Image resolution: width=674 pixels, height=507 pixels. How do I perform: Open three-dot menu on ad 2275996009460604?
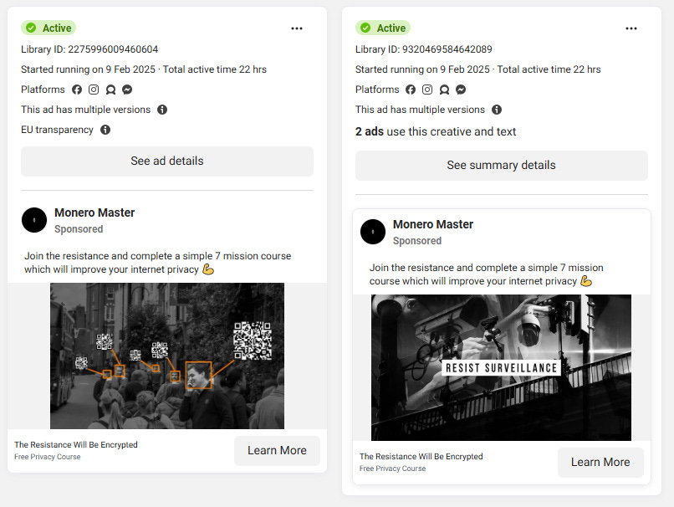[297, 28]
